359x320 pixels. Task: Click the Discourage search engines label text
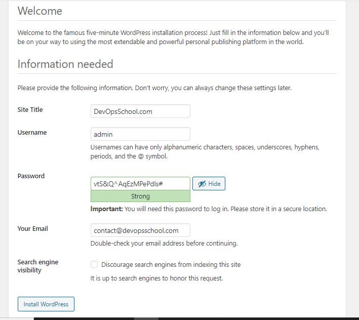(171, 264)
